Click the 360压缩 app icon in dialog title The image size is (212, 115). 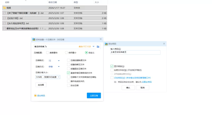pos(34,39)
